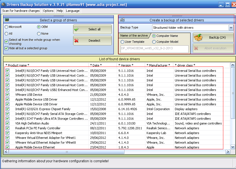This screenshot has width=236, height=169.
Task: Sort list by Date column header
Action: click(103, 65)
